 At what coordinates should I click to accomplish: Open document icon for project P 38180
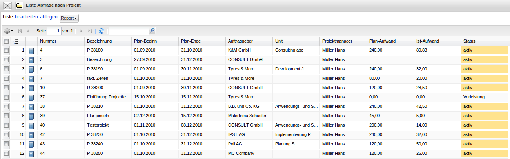click(x=31, y=50)
